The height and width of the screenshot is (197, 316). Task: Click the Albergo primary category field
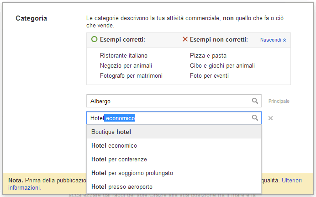tap(169, 101)
